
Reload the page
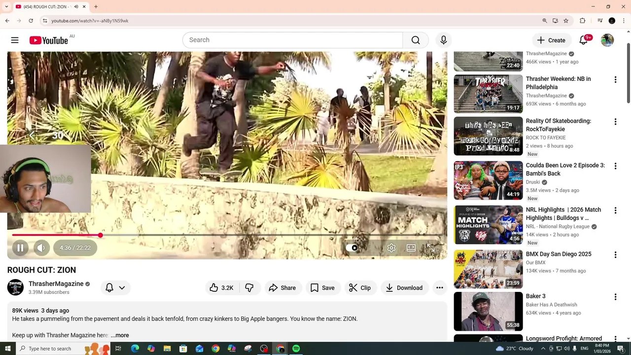31,21
